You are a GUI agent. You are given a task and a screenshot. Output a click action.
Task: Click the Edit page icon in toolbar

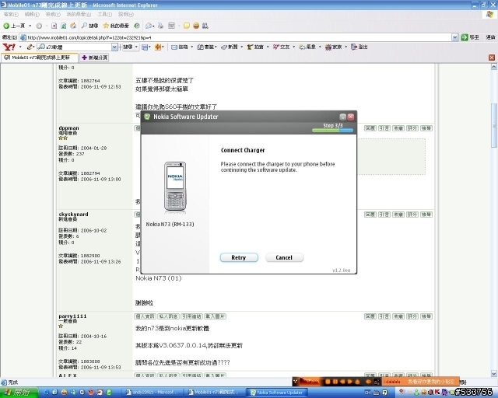point(171,26)
